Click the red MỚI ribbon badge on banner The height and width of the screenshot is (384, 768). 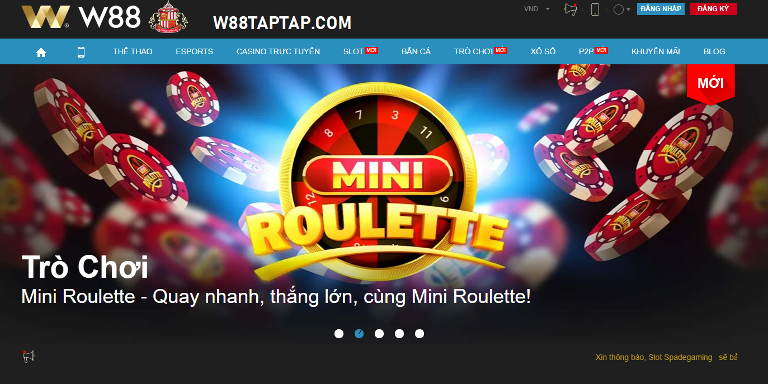(710, 83)
